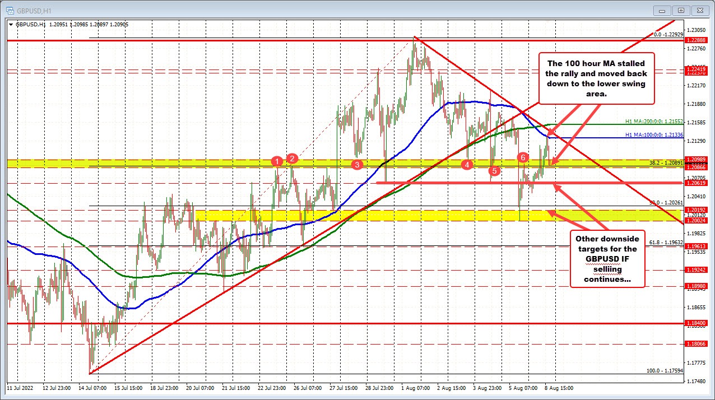Select the 1.20192 red price tag
Image resolution: width=715 pixels, height=400 pixels.
[697, 210]
